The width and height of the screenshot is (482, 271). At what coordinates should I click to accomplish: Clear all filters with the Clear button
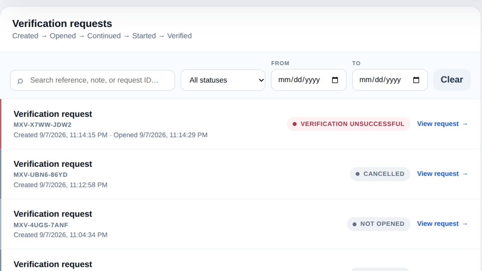pos(452,80)
